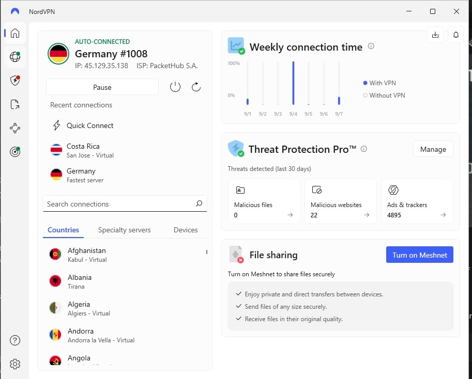The width and height of the screenshot is (472, 379).
Task: Click the Albania flag icon
Action: point(55,281)
